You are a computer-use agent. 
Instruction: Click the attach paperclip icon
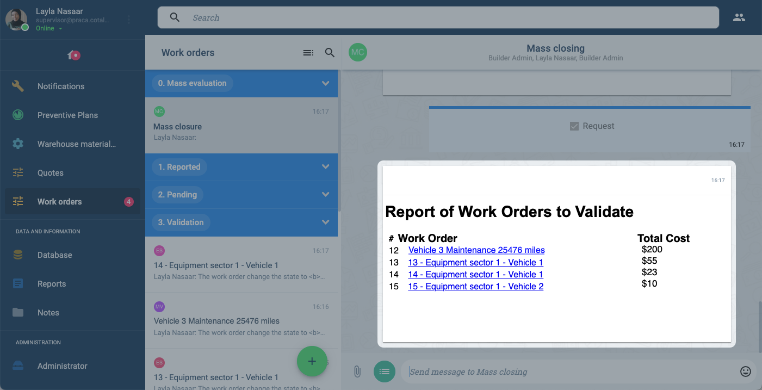(357, 372)
